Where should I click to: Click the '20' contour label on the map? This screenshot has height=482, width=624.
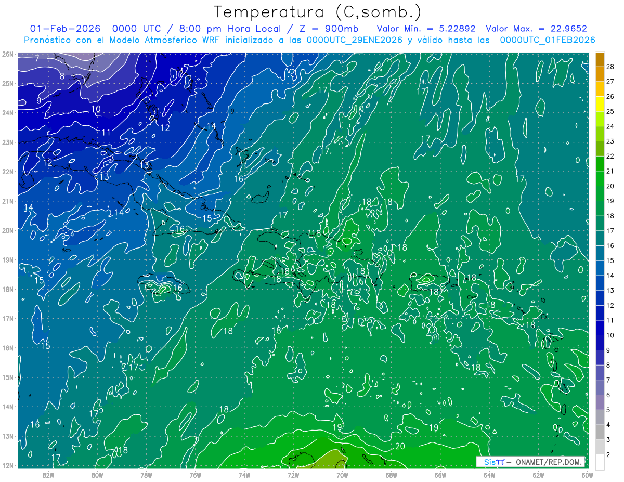click(x=400, y=446)
